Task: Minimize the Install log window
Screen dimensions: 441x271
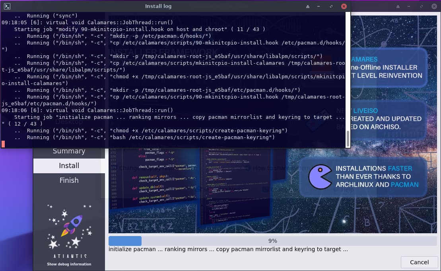Action: (319, 7)
